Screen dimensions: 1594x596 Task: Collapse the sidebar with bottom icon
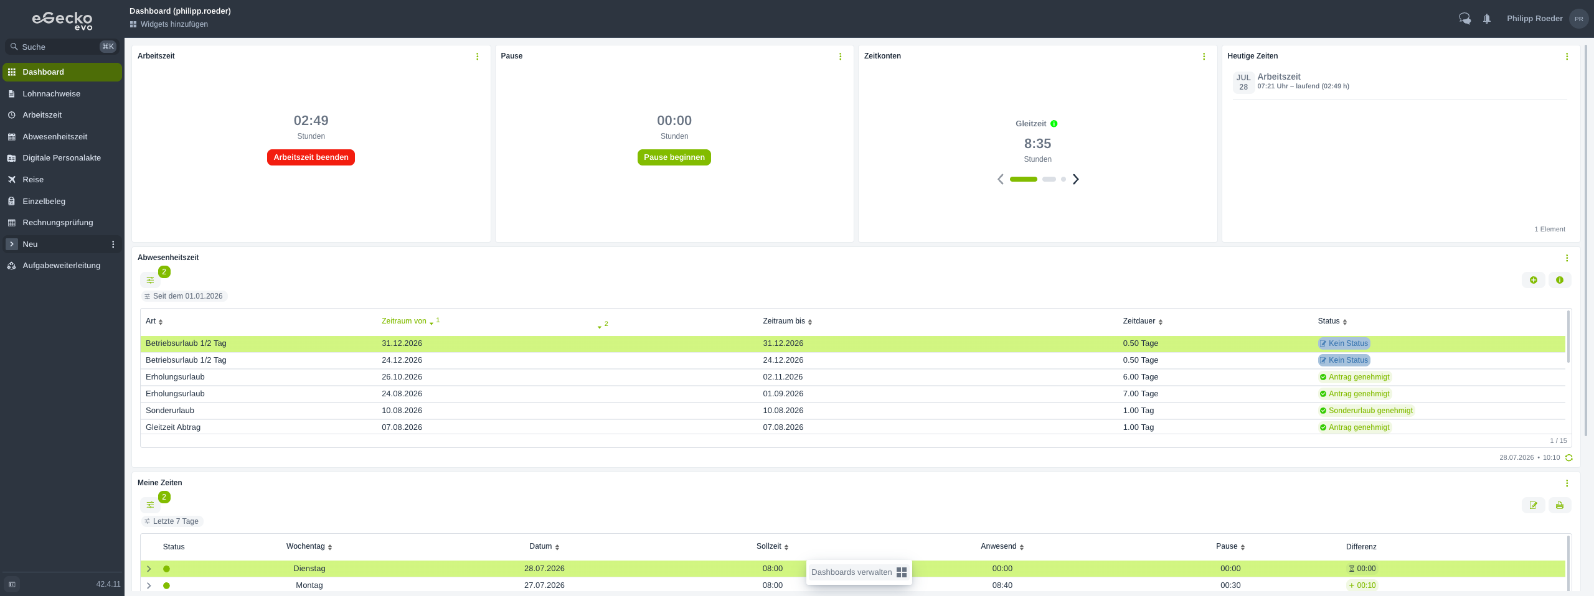click(12, 584)
